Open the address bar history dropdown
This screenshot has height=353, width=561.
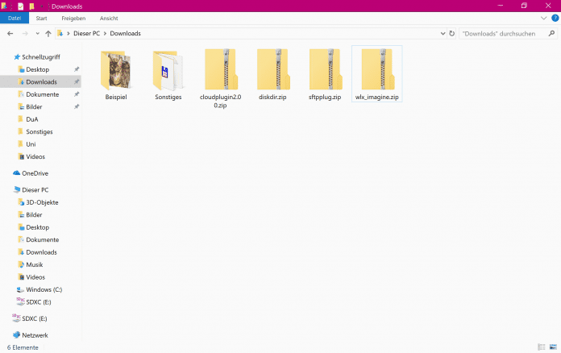point(443,33)
